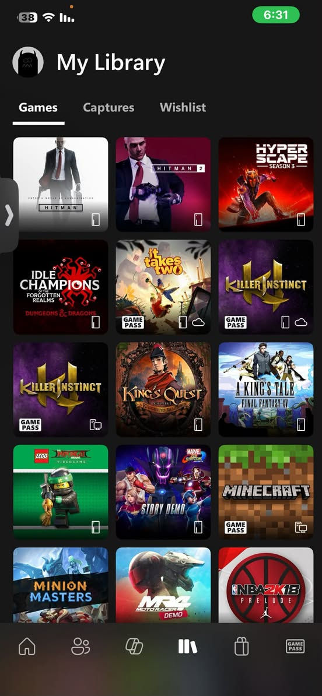Switch to the Wishlist tab

[x=183, y=107]
